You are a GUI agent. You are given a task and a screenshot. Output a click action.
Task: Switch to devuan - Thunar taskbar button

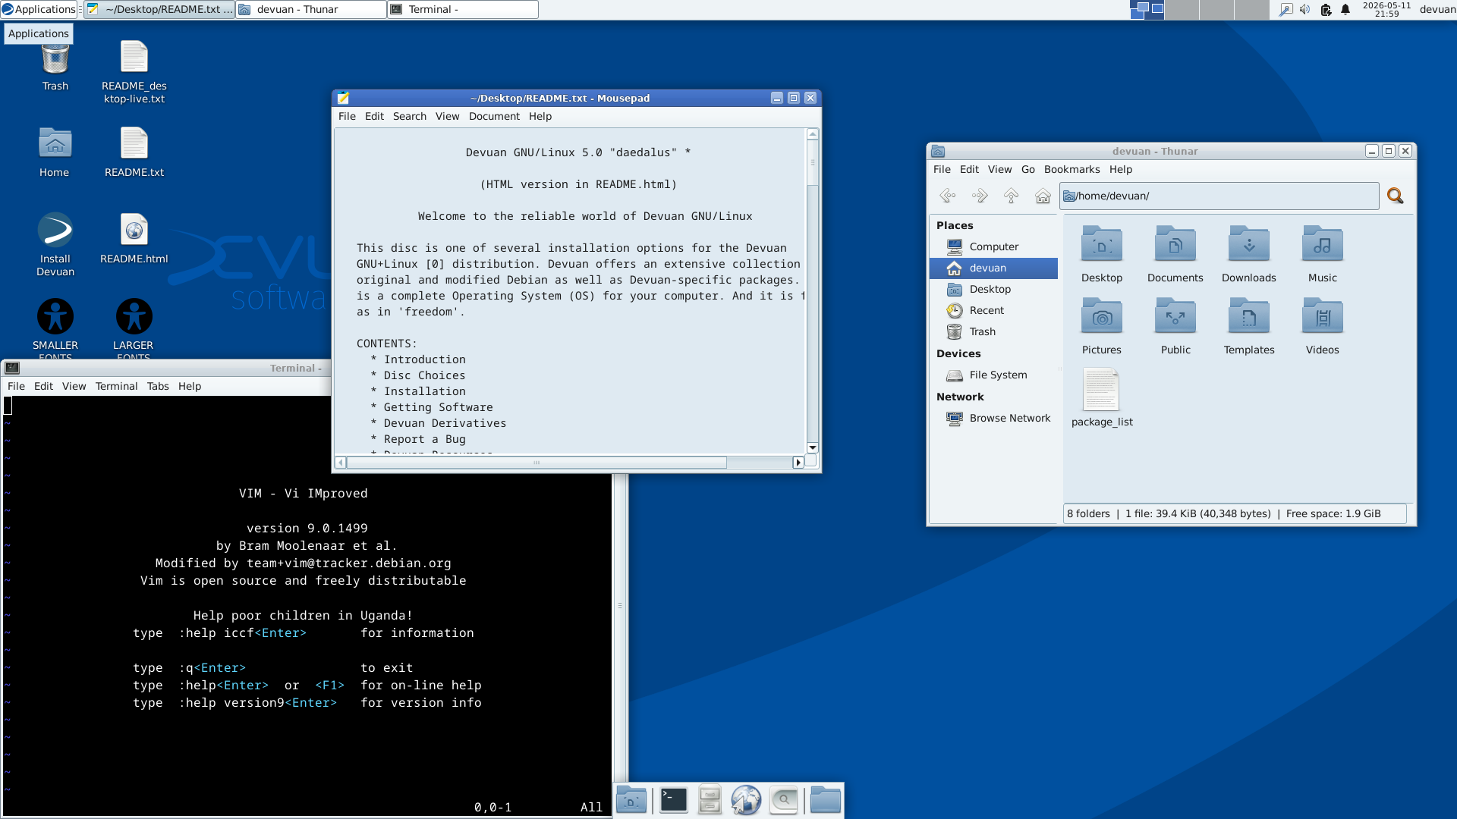point(311,10)
